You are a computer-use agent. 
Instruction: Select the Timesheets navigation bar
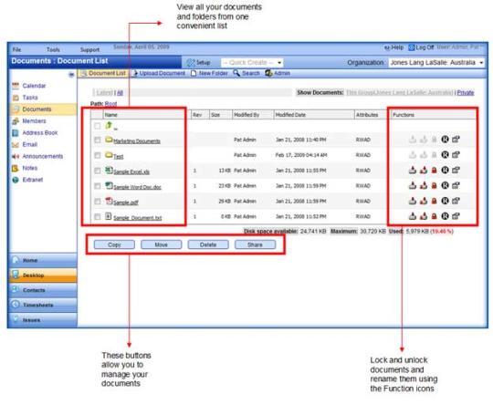click(43, 305)
